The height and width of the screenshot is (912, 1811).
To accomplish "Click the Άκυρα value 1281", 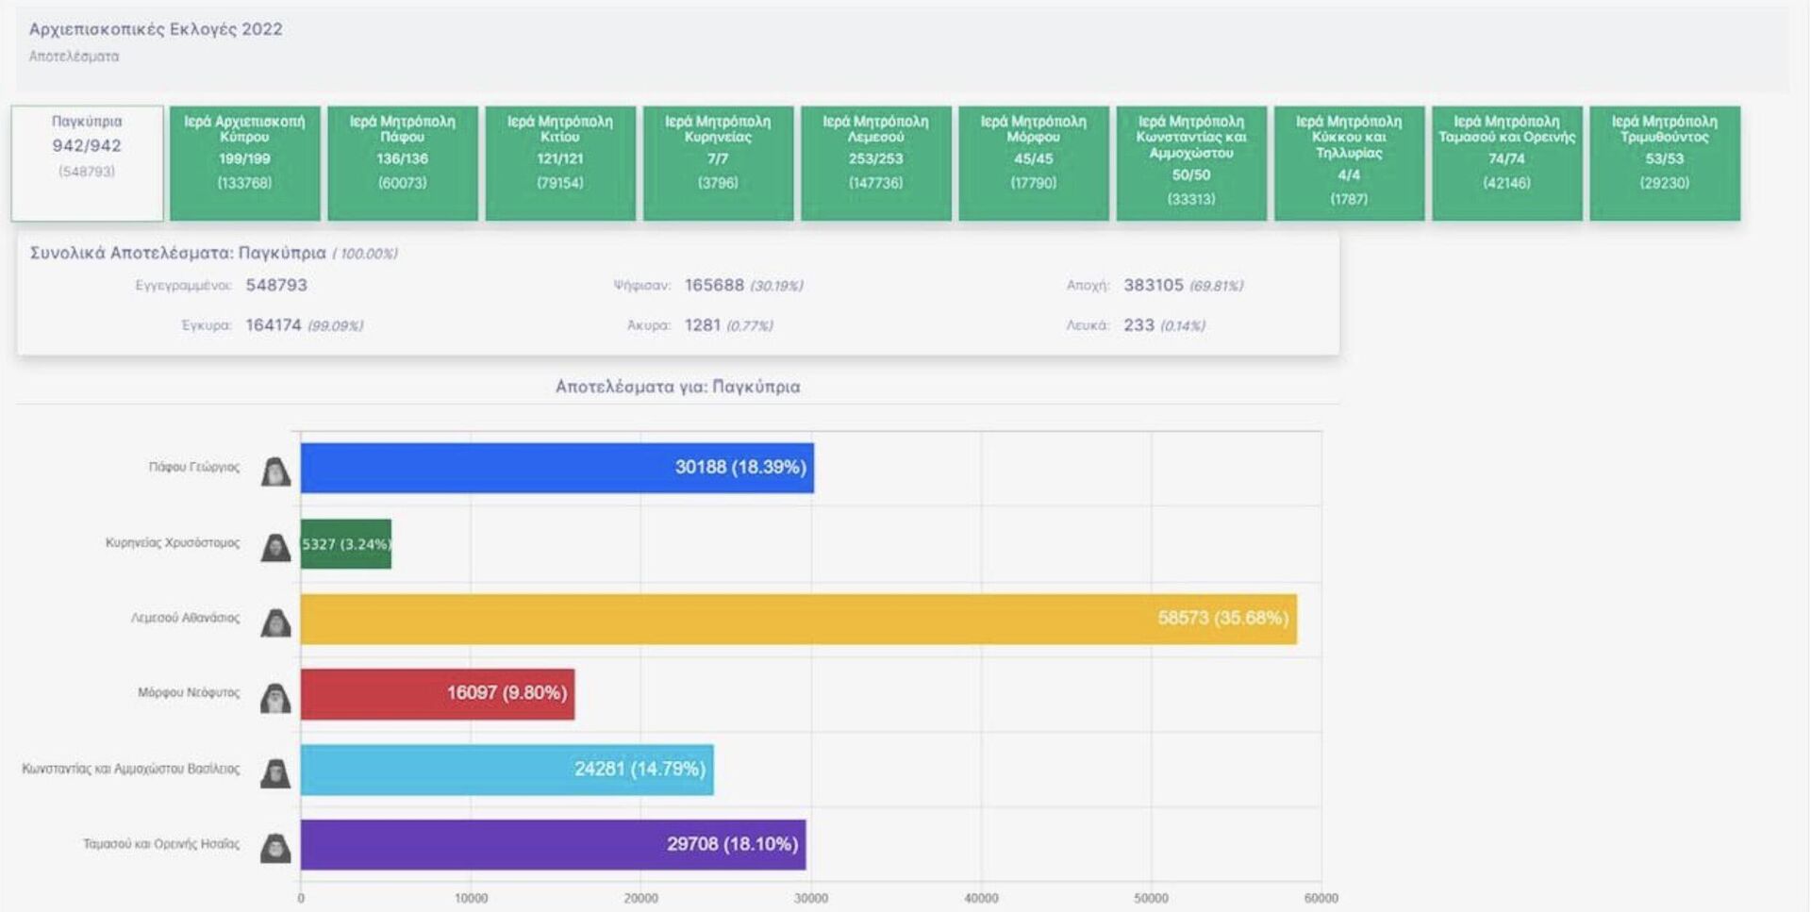I will tap(703, 325).
